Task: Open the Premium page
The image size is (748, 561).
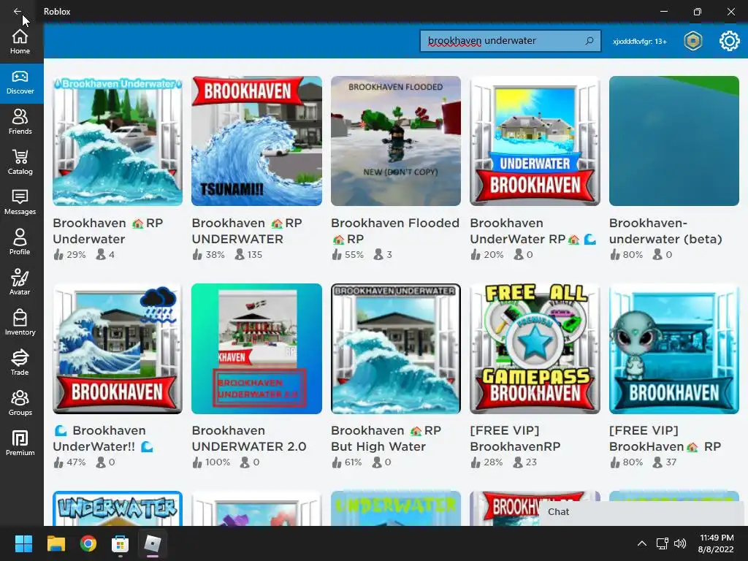Action: 20,443
